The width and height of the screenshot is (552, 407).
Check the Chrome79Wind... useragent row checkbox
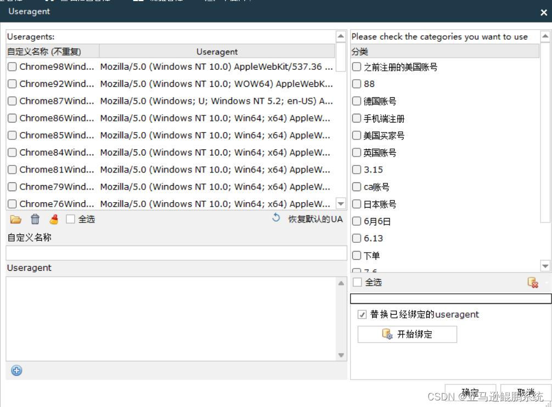coord(12,187)
